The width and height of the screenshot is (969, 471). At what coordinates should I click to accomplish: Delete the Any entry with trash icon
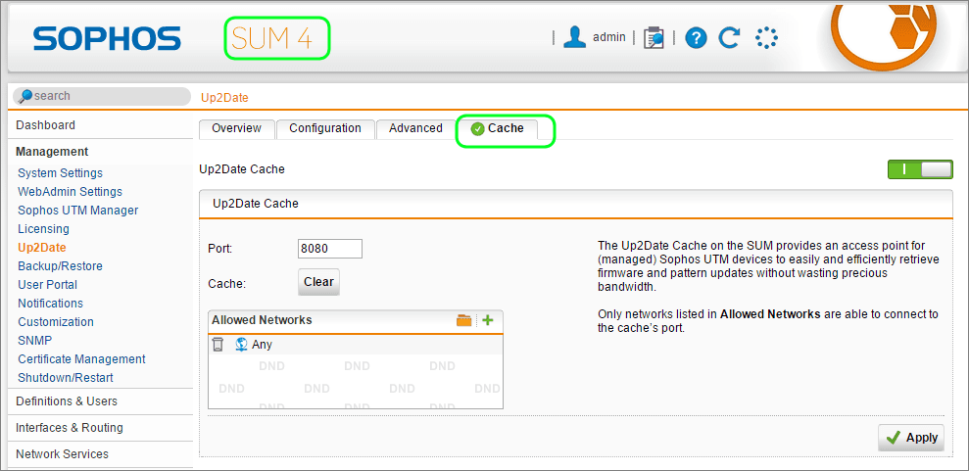pos(218,345)
